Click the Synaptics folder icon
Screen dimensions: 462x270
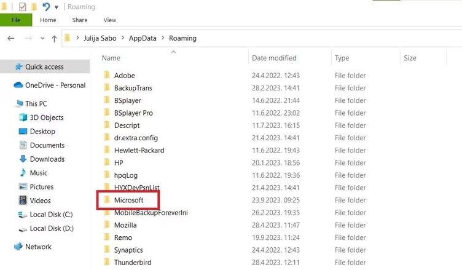point(107,249)
